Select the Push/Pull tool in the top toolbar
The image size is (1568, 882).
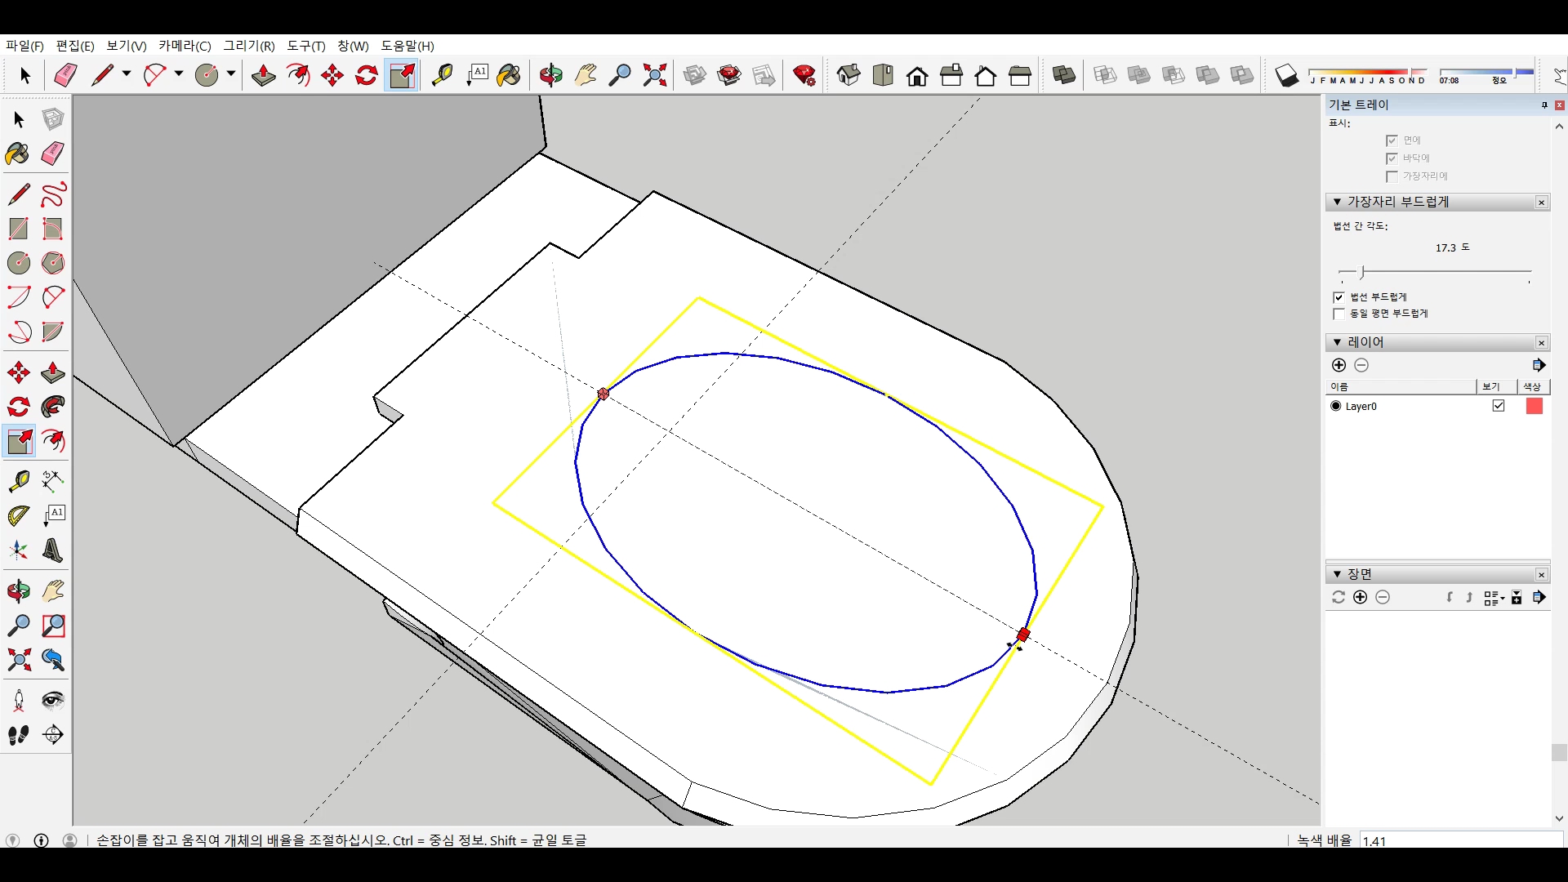263,76
